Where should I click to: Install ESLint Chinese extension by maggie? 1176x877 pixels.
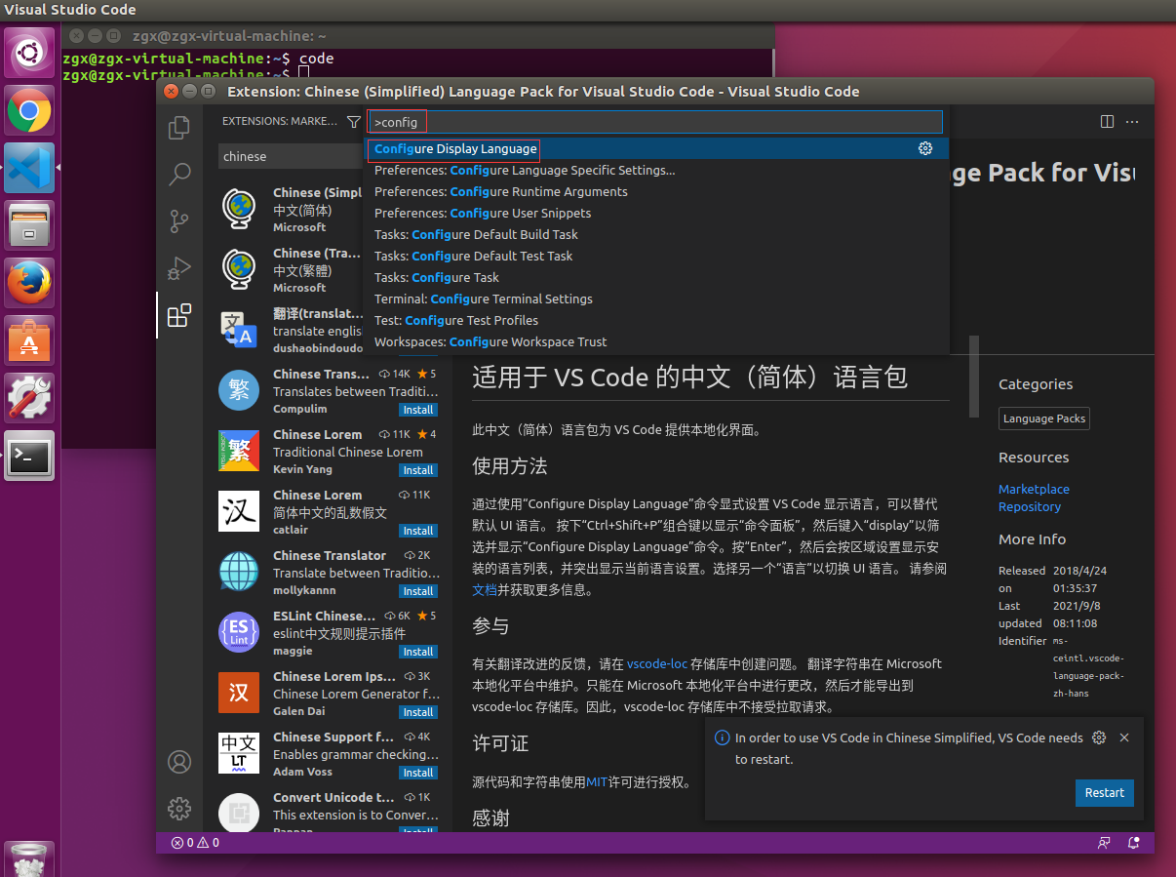[x=418, y=652]
